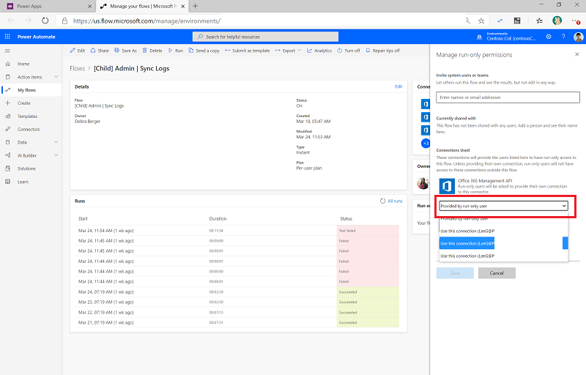Go to Solutions in sidebar
Screen dimensions: 586x375
[26, 168]
